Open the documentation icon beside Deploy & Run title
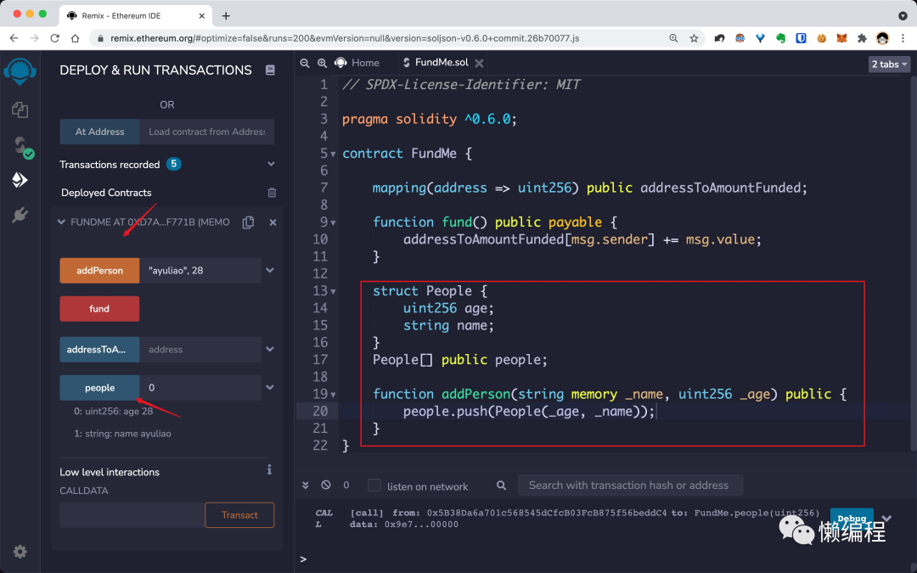The image size is (917, 573). click(x=270, y=70)
